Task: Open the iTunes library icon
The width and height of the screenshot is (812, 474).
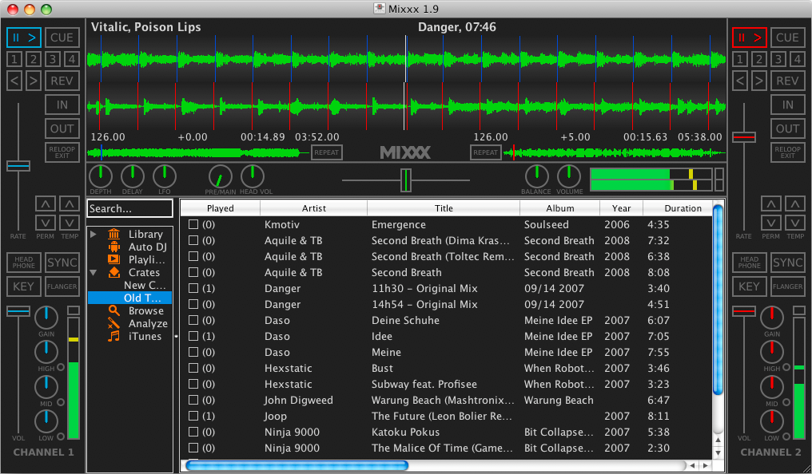Action: (x=113, y=336)
